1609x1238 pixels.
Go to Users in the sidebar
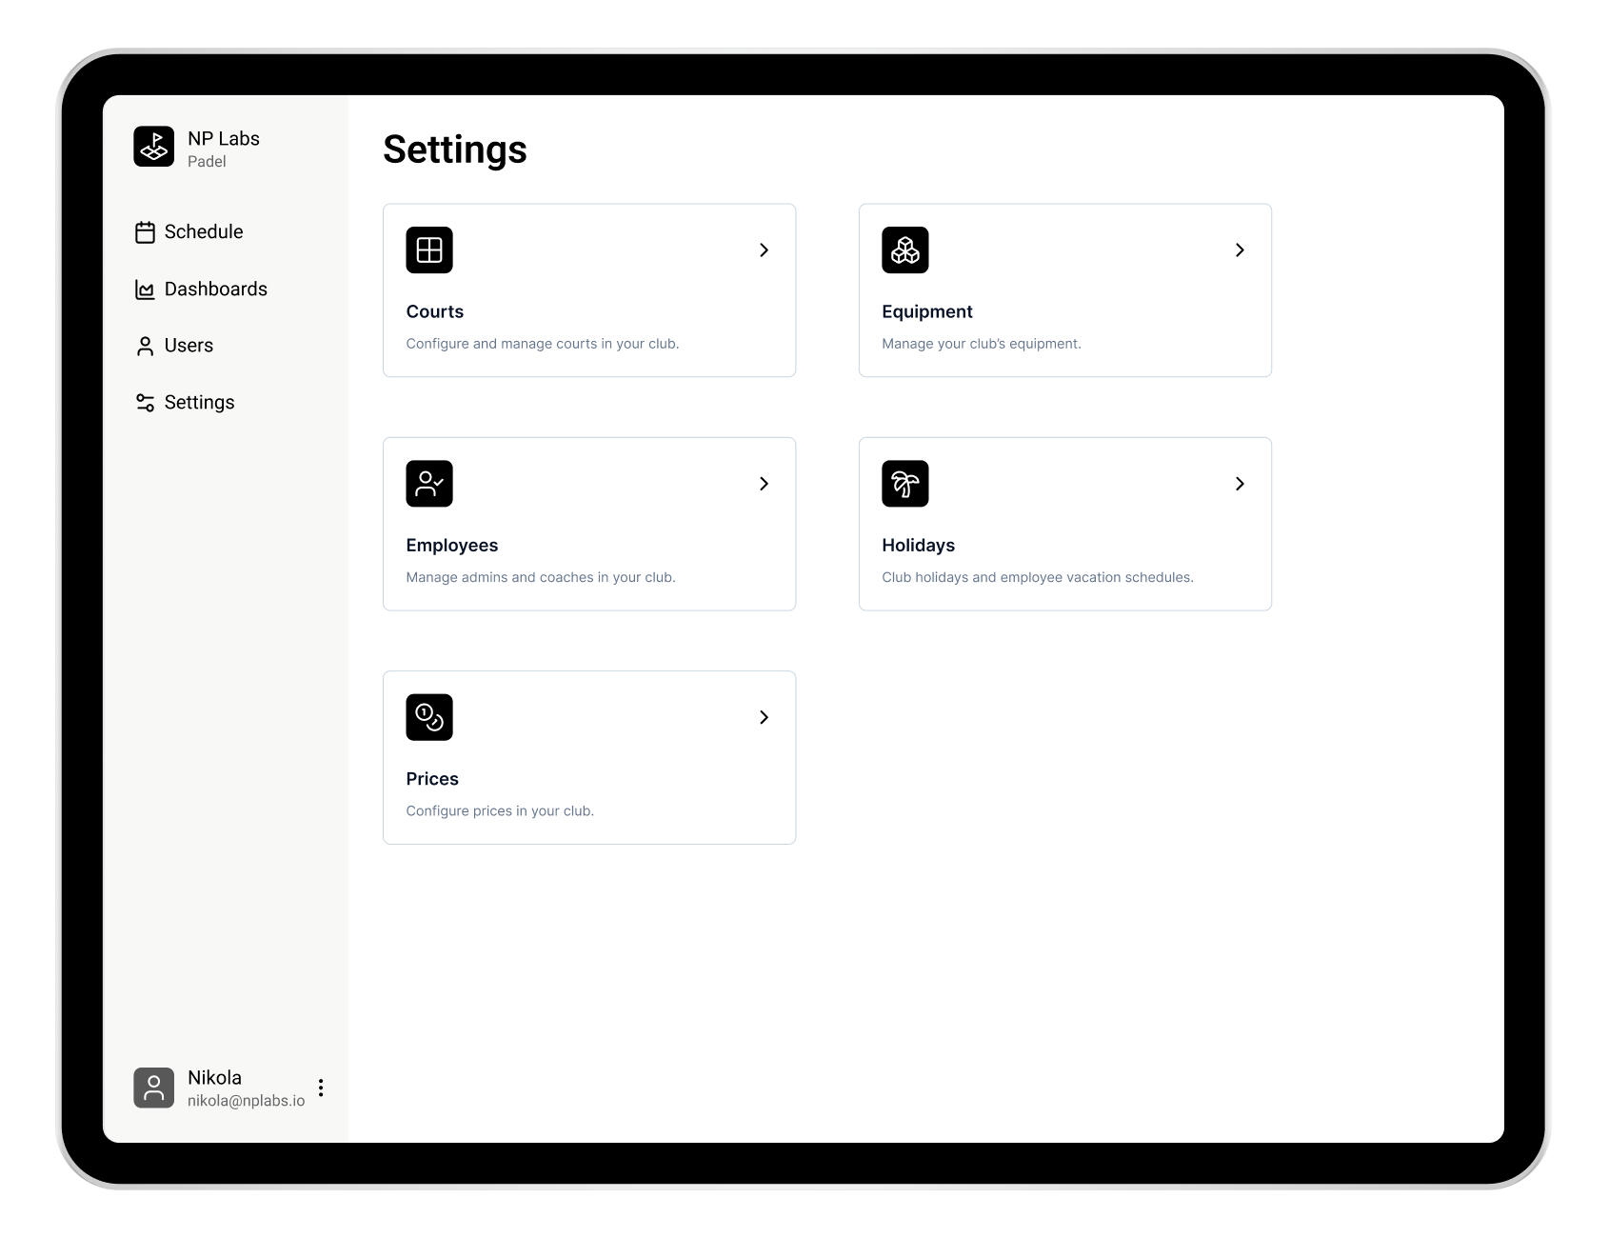point(189,346)
